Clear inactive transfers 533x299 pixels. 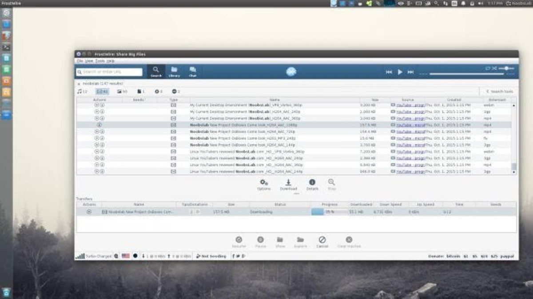tap(349, 242)
